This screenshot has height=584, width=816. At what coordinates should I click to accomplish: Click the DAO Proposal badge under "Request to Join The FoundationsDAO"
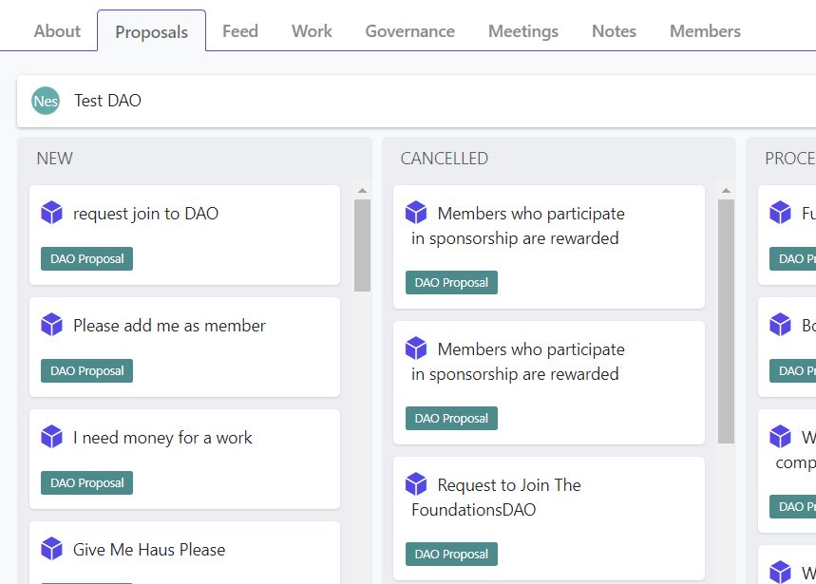click(x=451, y=554)
